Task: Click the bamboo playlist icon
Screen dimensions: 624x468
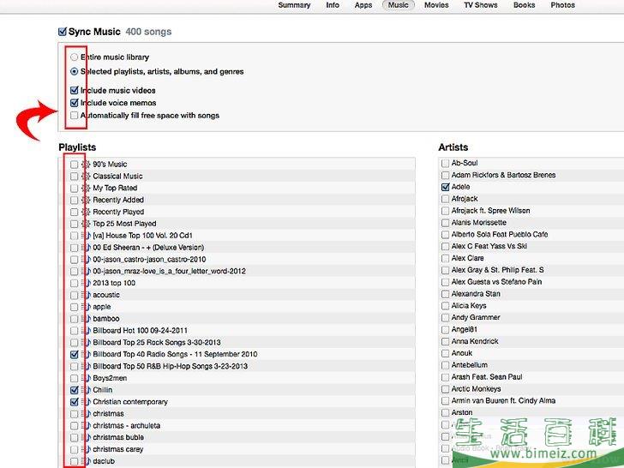Action: click(x=86, y=319)
